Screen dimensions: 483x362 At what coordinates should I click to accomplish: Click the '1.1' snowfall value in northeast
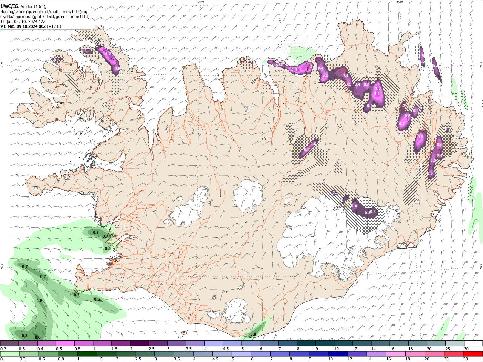[377, 94]
